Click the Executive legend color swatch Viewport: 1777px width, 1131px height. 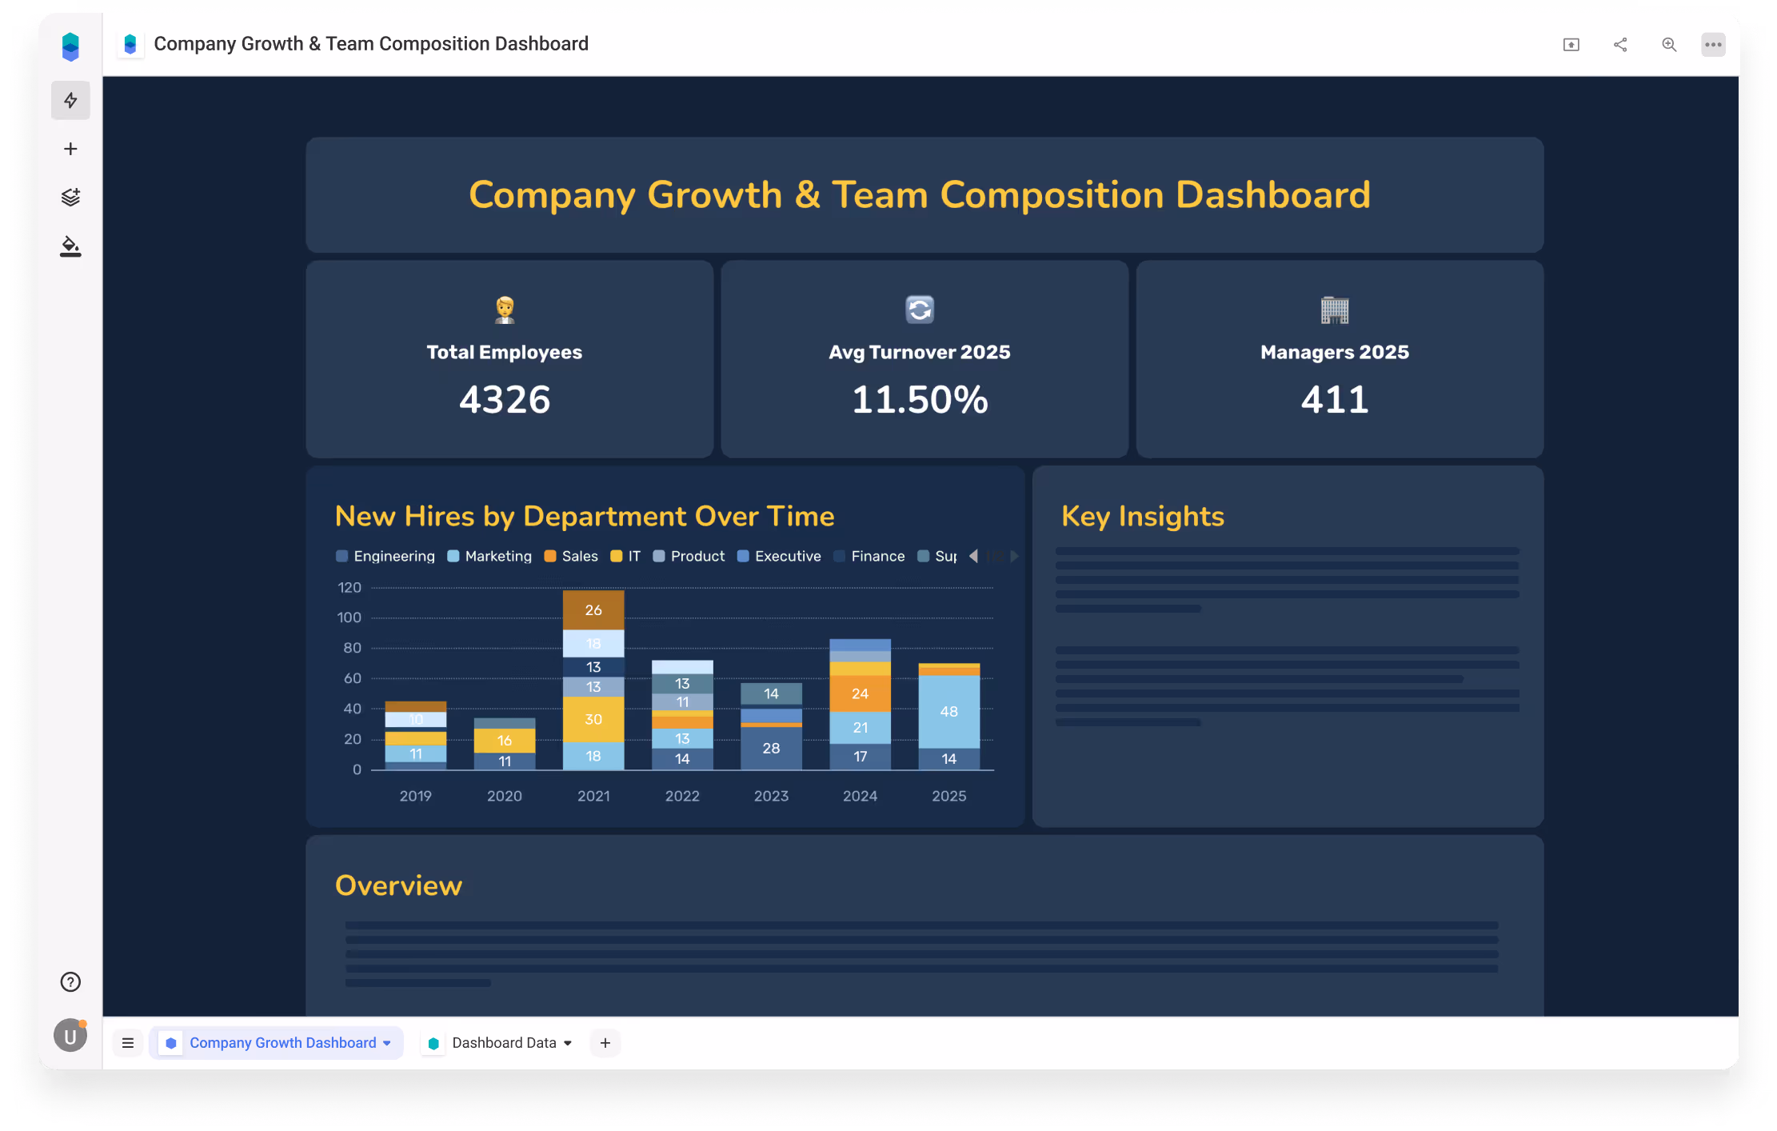click(743, 556)
